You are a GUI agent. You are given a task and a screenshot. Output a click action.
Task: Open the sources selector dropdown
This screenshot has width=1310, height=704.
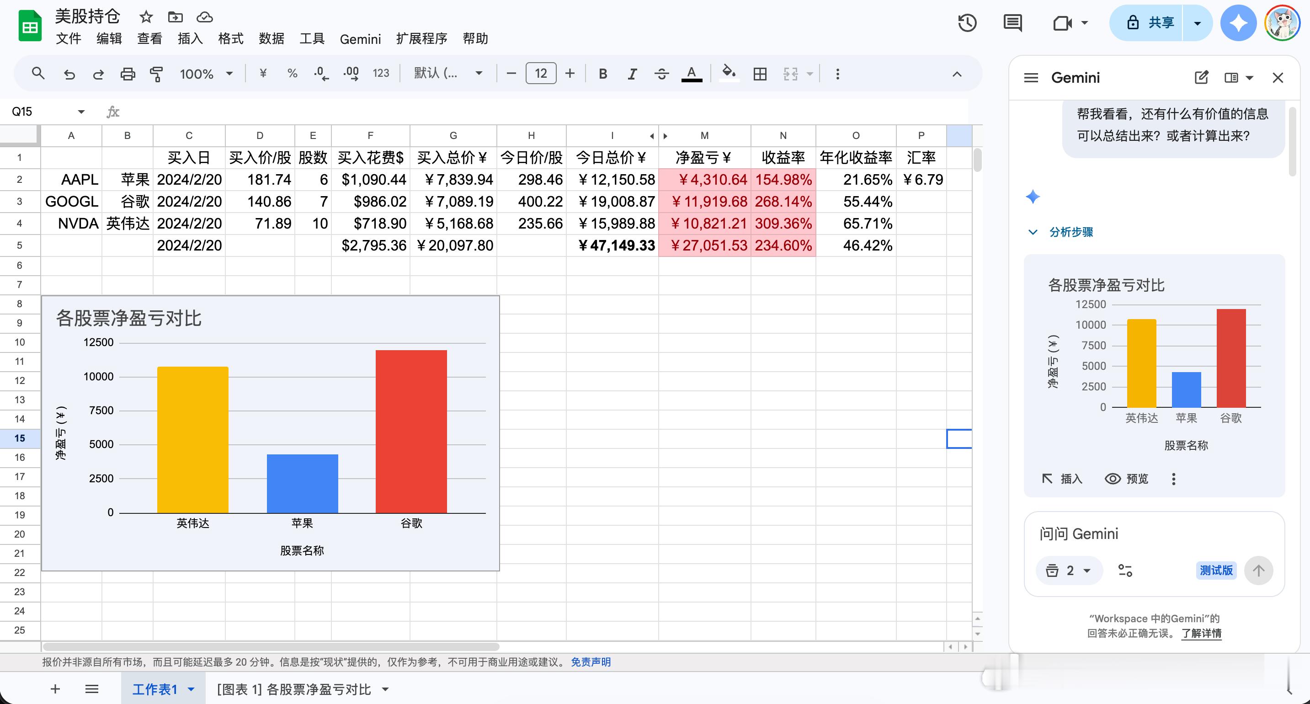point(1069,570)
